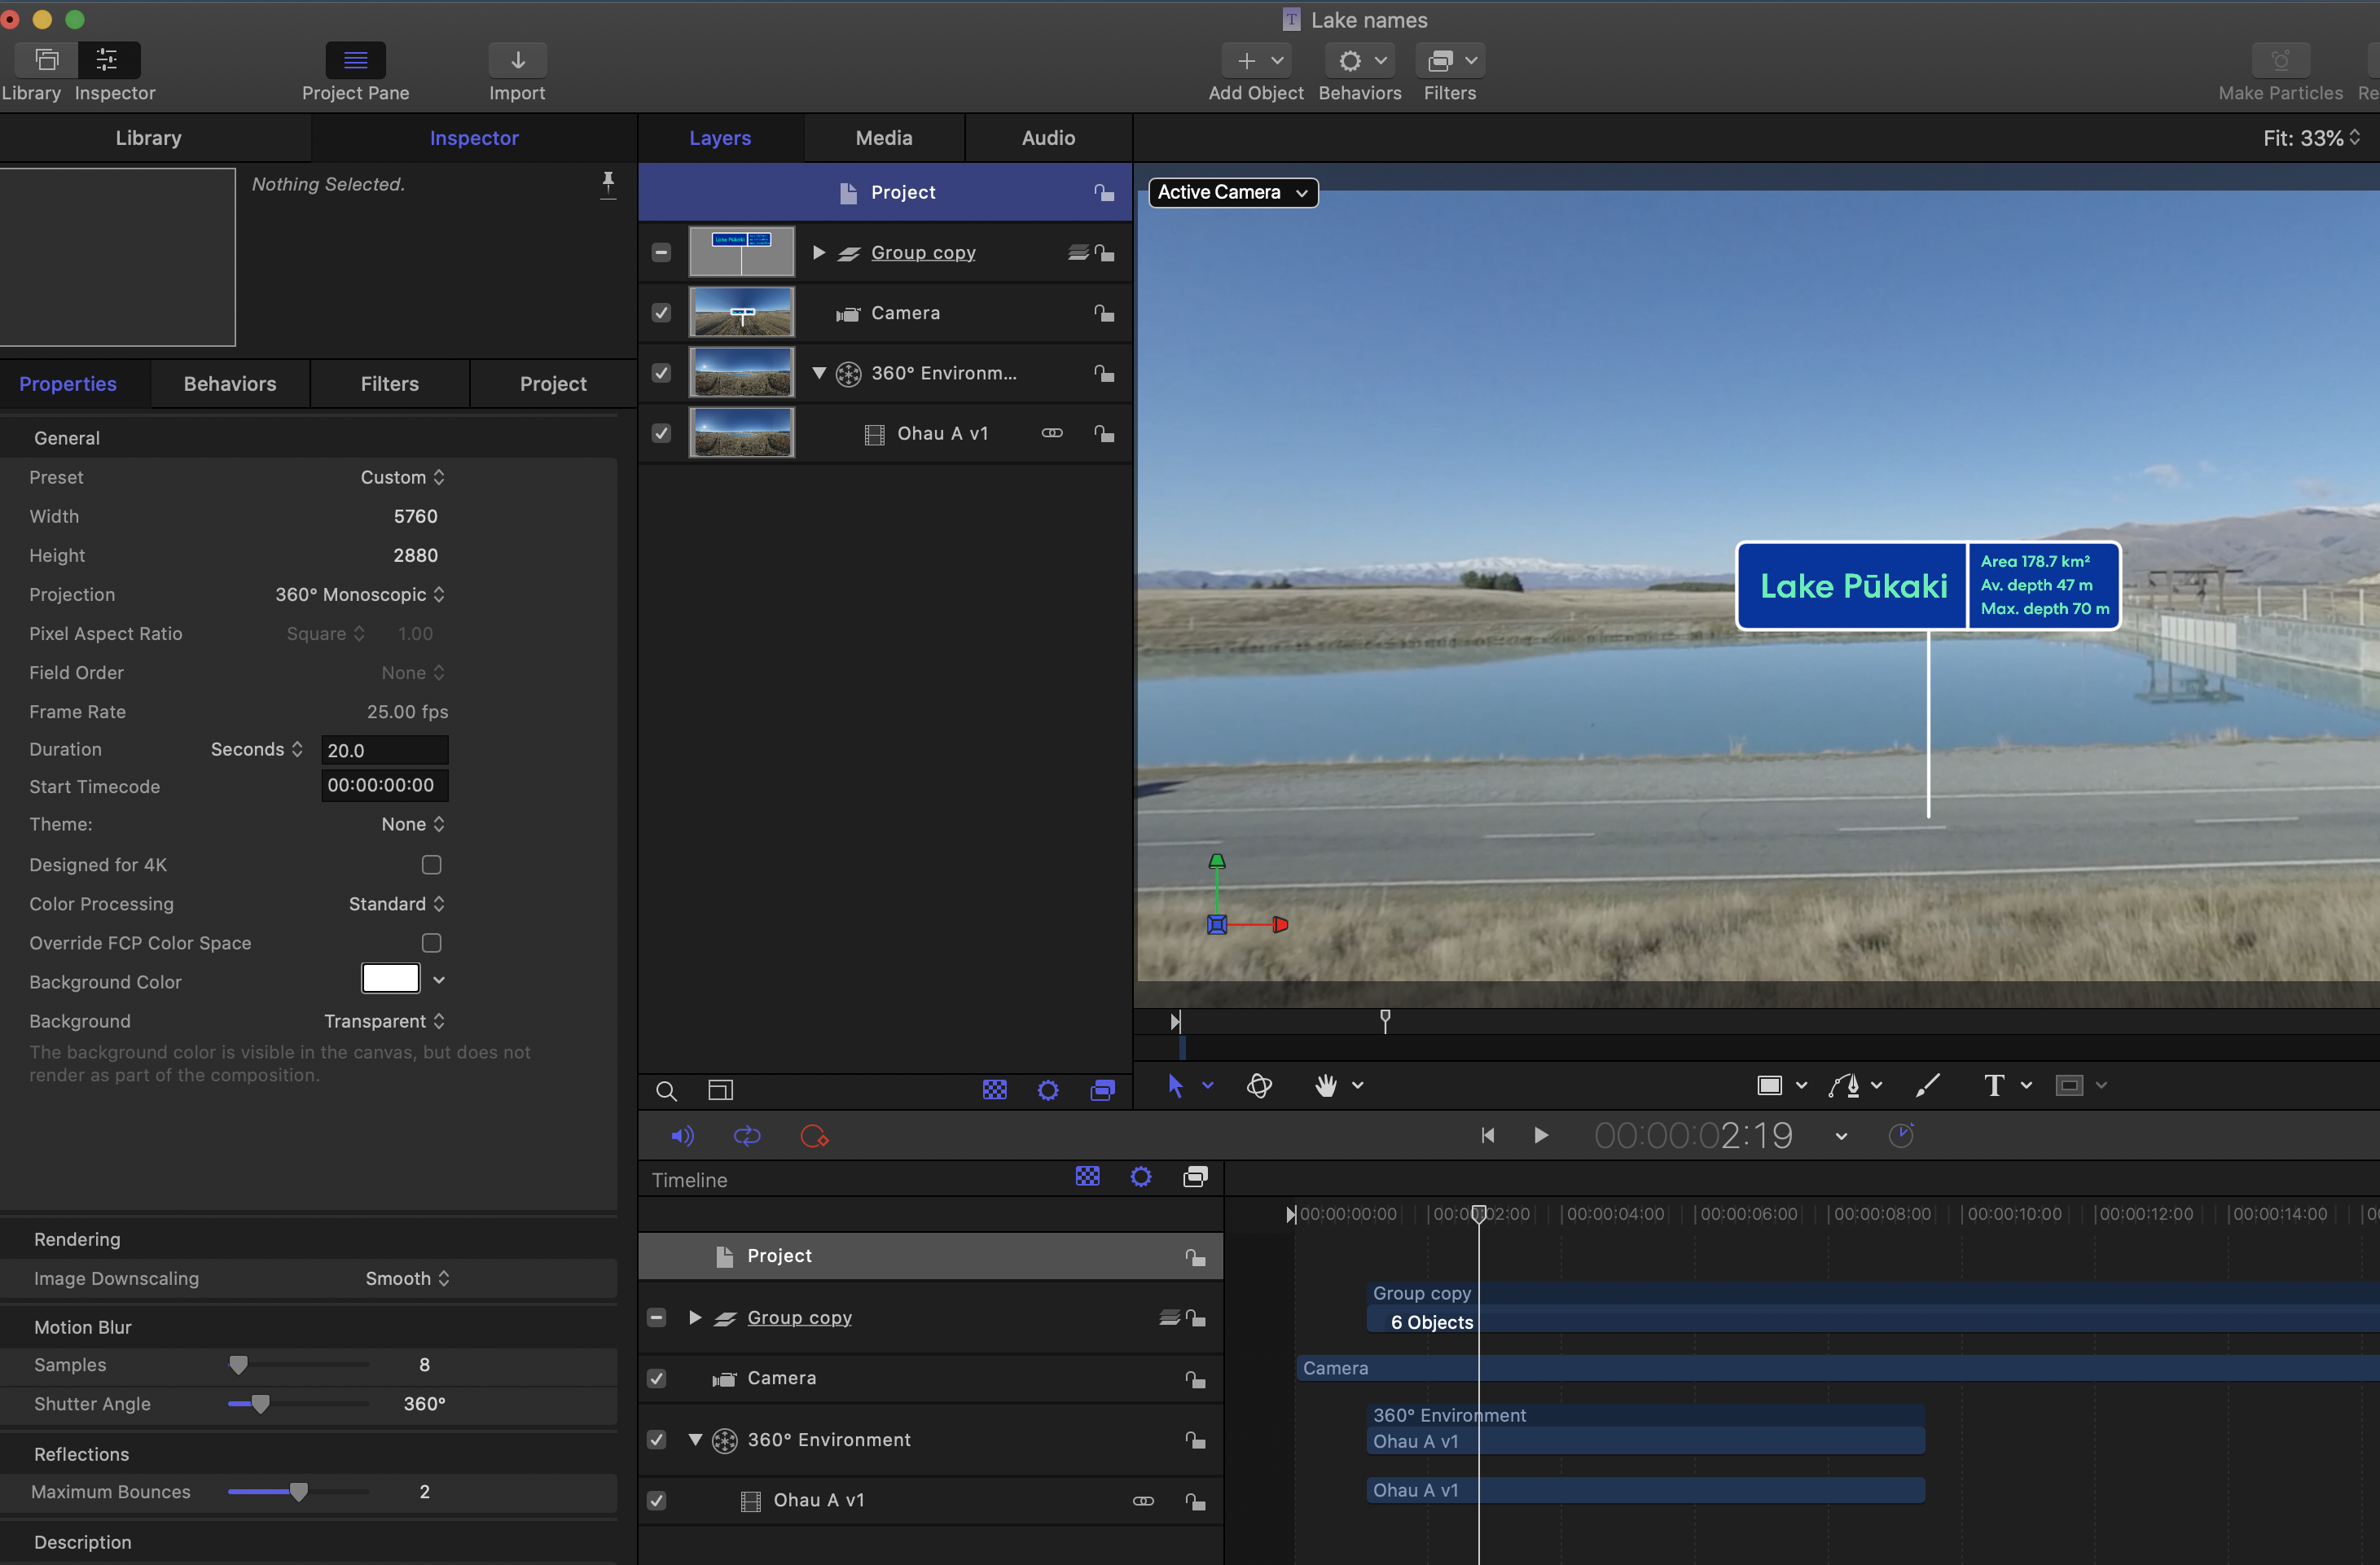The width and height of the screenshot is (2380, 1565).
Task: Check Override FCP Color Space
Action: [x=431, y=943]
